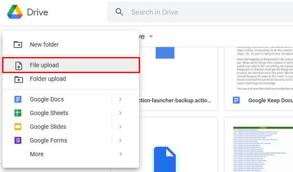Expand the More submenu chevron
The height and width of the screenshot is (172, 293).
coord(121,154)
